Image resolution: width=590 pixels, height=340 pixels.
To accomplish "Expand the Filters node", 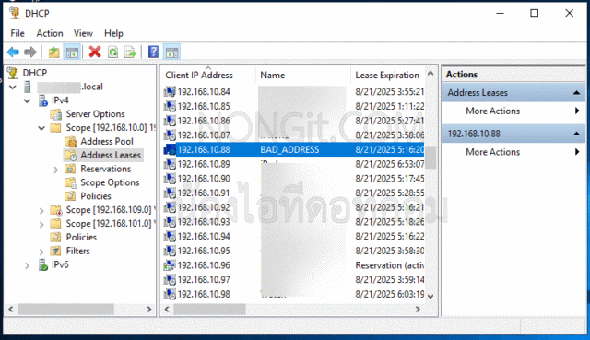I will click(x=41, y=252).
